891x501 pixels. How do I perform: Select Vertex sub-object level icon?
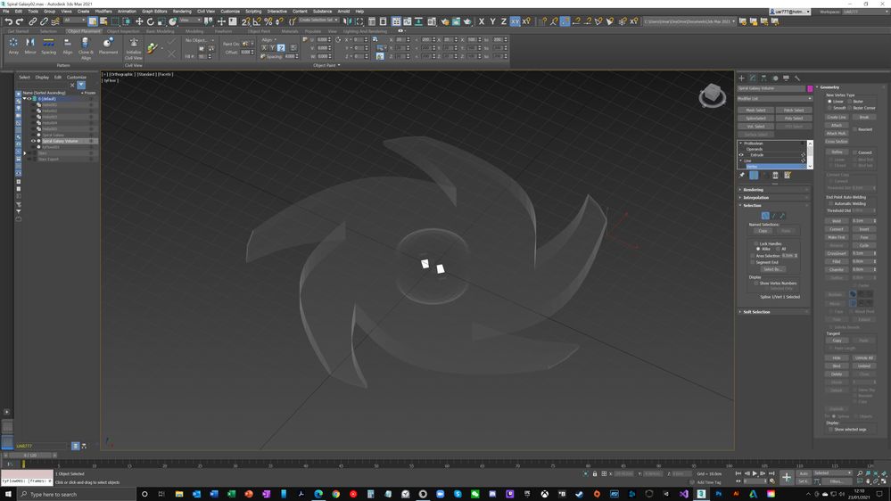pos(765,216)
